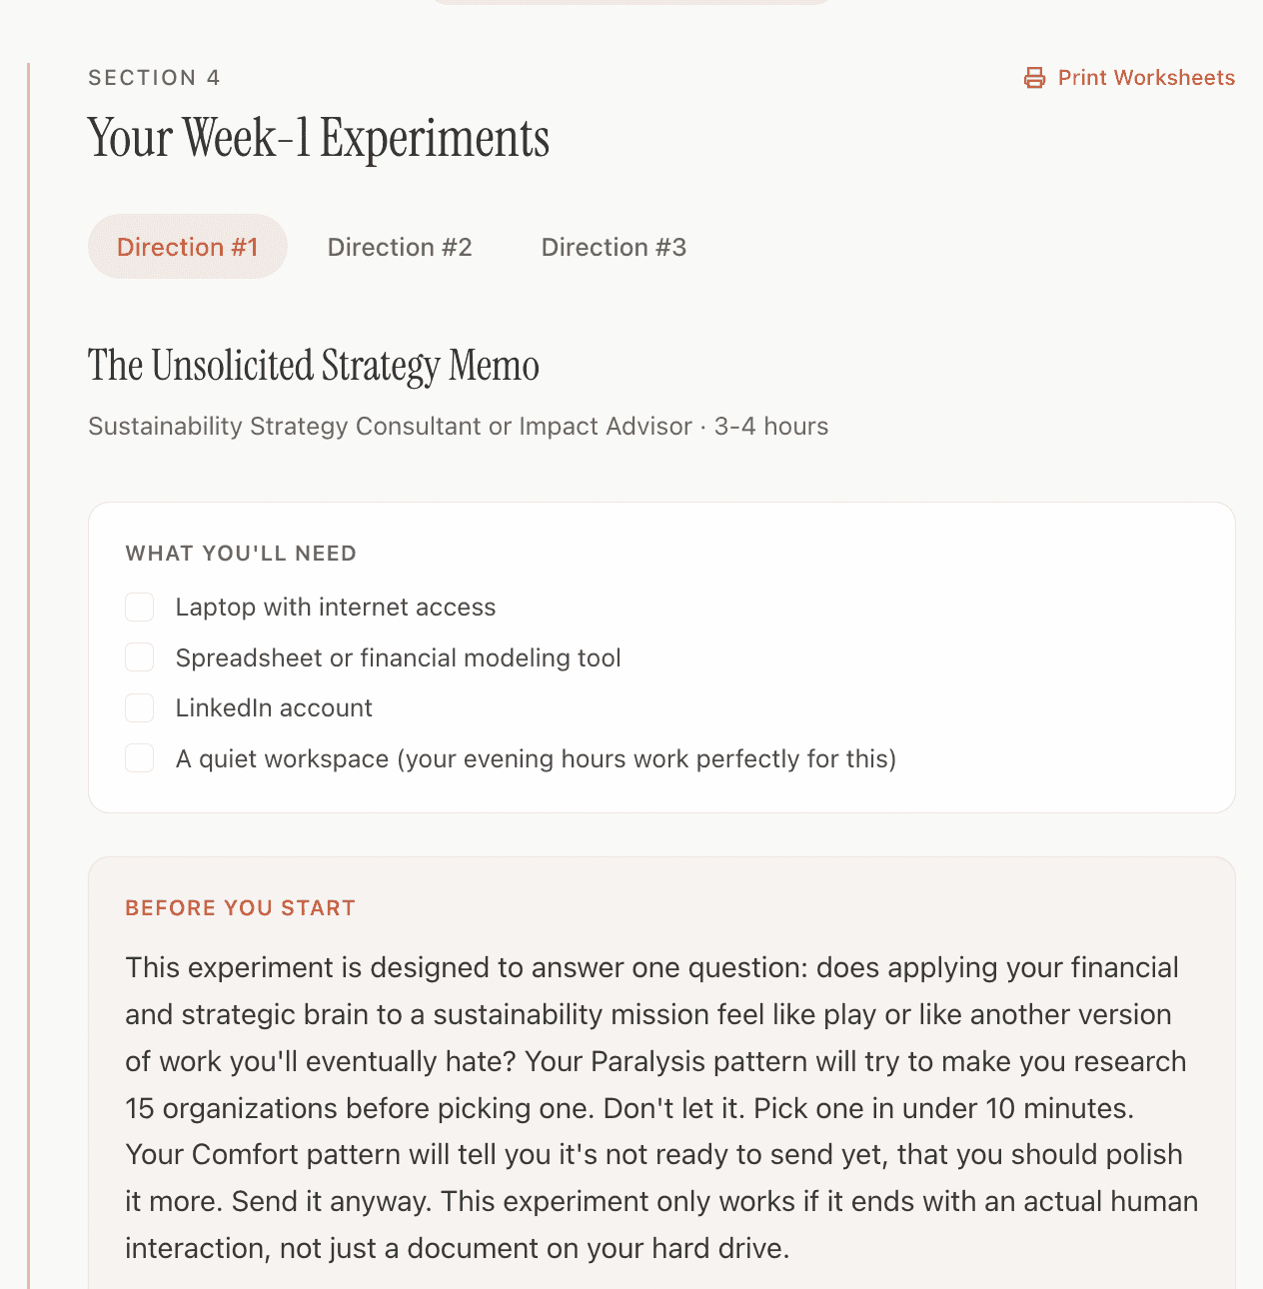Tick the LinkedIn account checkbox
The image size is (1263, 1289).
pyautogui.click(x=139, y=707)
